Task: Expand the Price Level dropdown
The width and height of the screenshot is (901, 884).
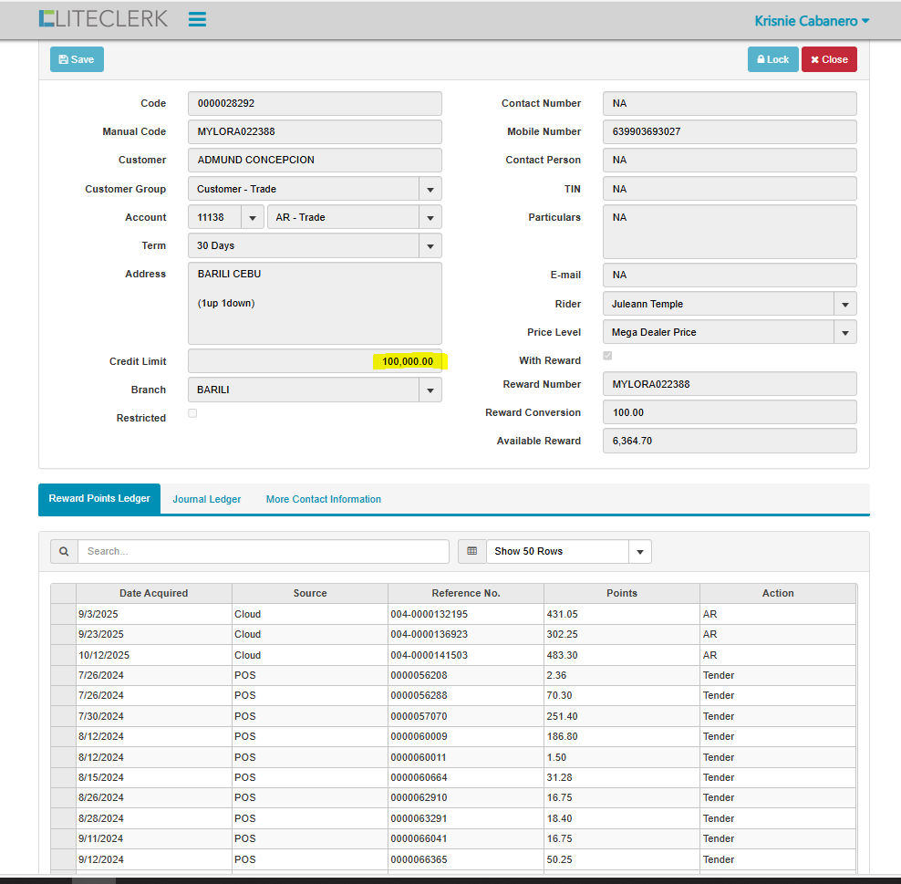Action: pyautogui.click(x=844, y=332)
